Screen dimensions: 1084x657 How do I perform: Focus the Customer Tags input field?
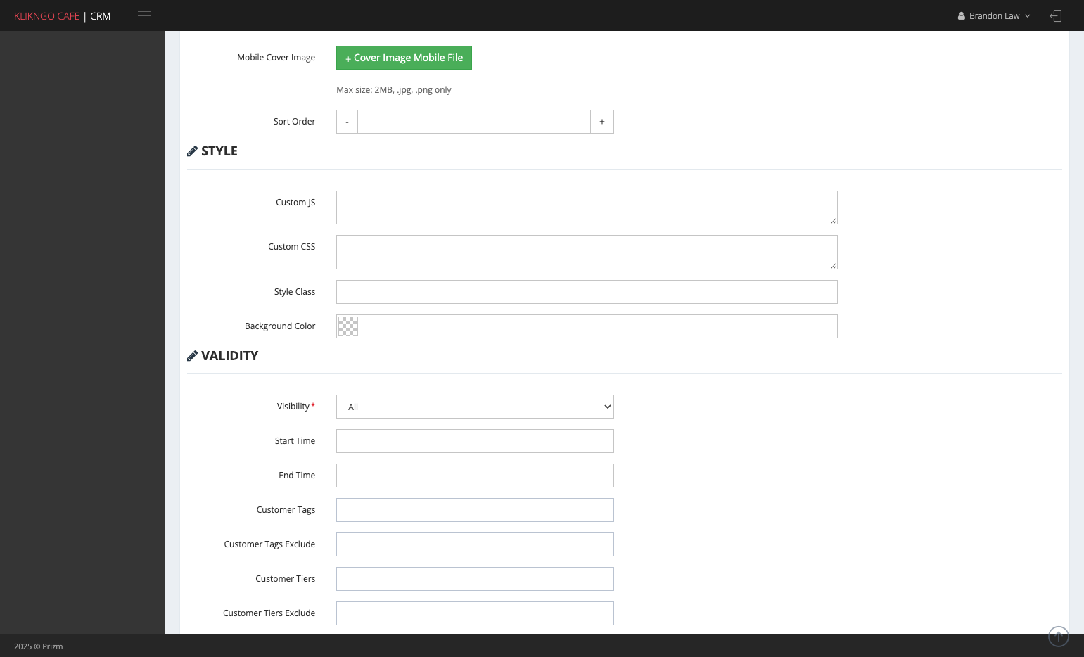[x=475, y=510]
